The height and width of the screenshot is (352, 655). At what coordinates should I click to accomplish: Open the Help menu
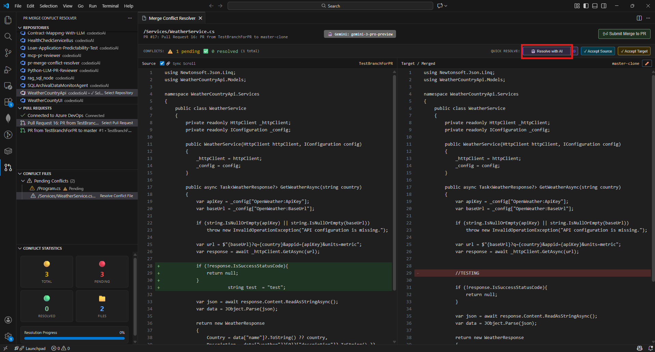(x=128, y=6)
